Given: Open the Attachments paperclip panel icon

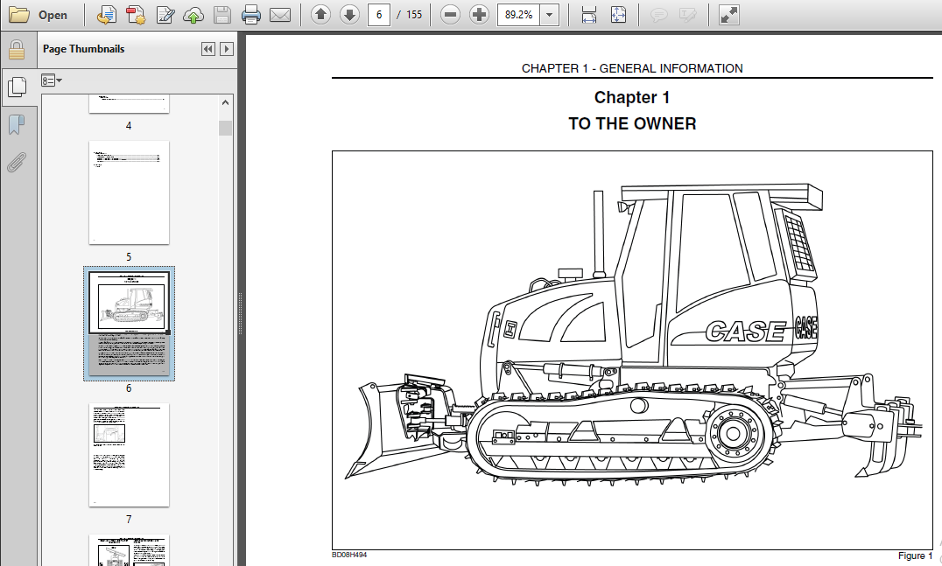Looking at the screenshot, I should click(17, 162).
